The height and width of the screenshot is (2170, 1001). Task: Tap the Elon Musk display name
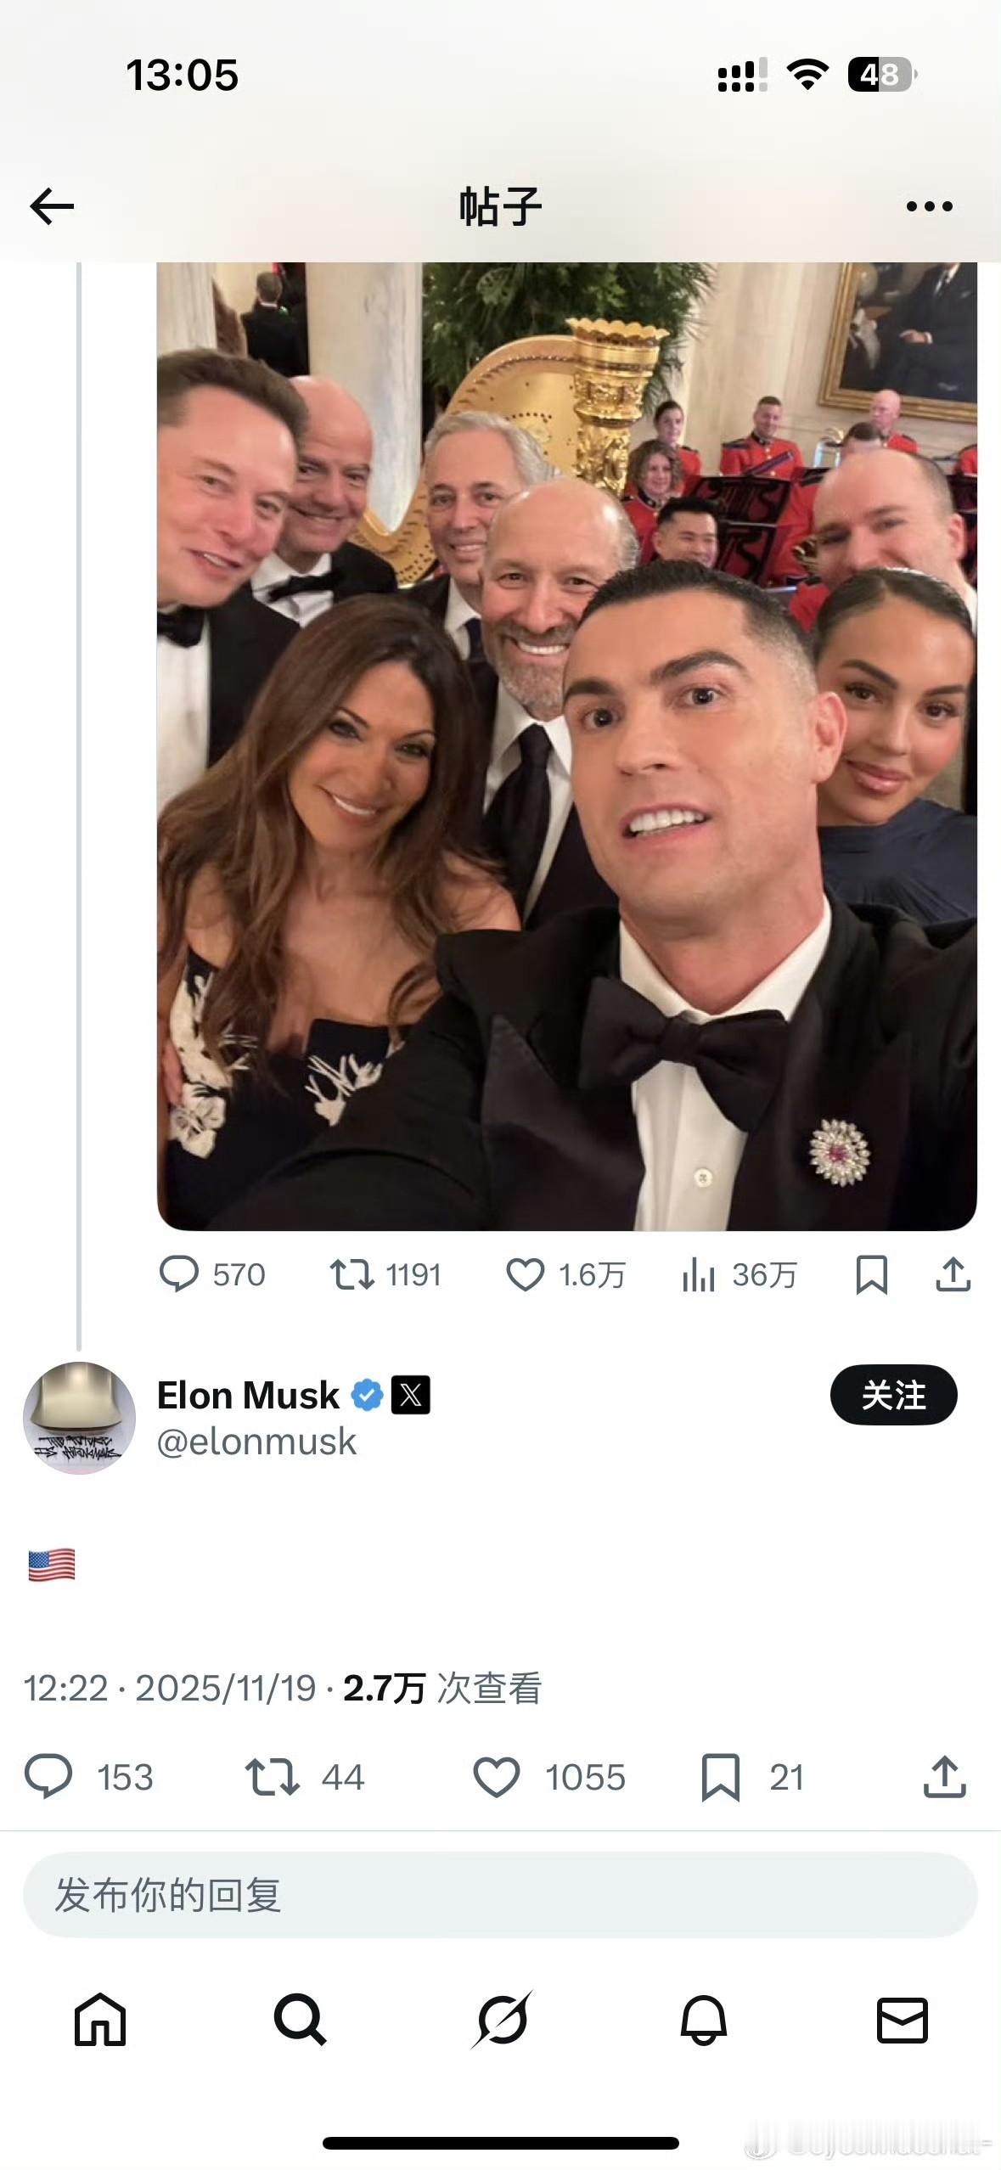[x=248, y=1395]
